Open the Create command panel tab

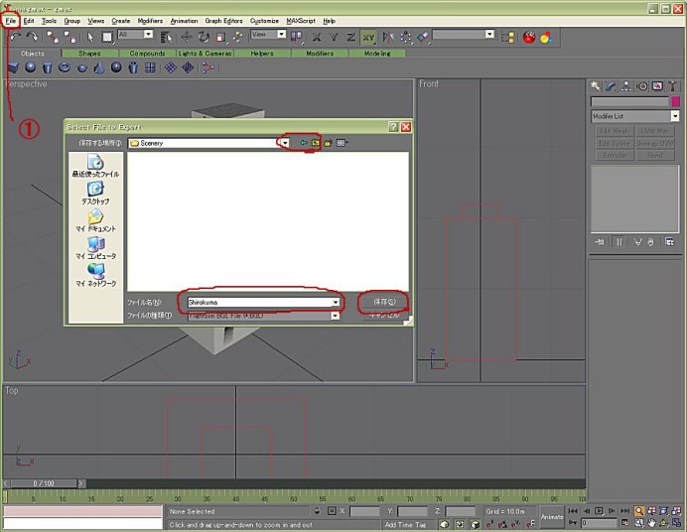tap(595, 86)
